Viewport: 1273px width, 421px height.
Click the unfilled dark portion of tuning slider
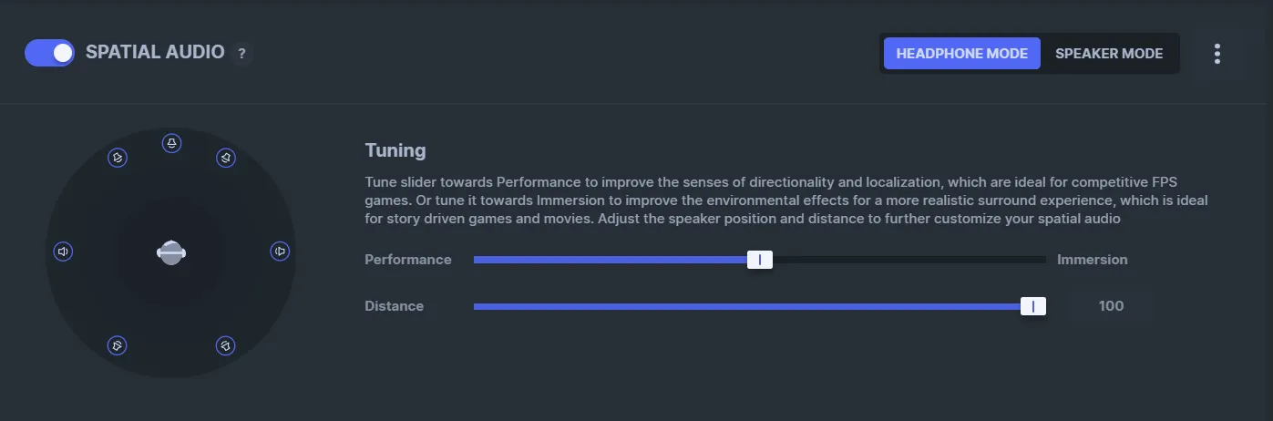tap(909, 260)
